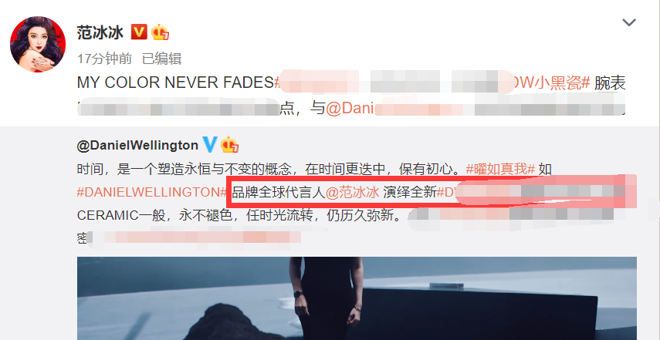The width and height of the screenshot is (660, 340).
Task: Click the @Dani mention in the post text
Action: click(x=350, y=109)
